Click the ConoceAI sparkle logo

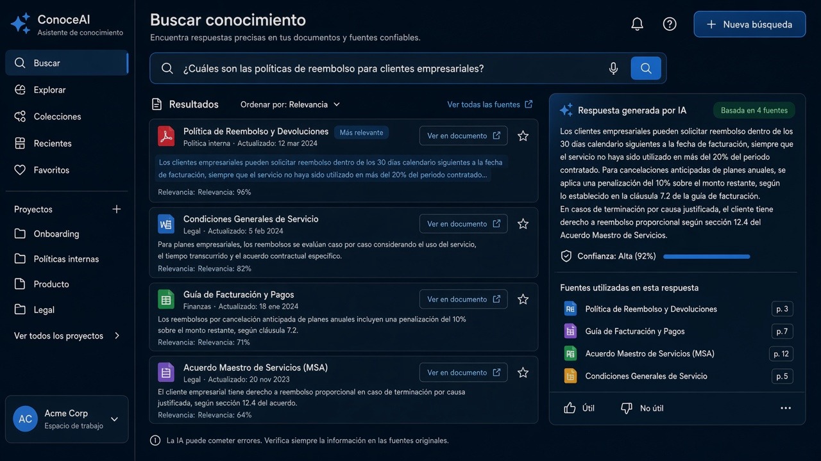point(20,24)
